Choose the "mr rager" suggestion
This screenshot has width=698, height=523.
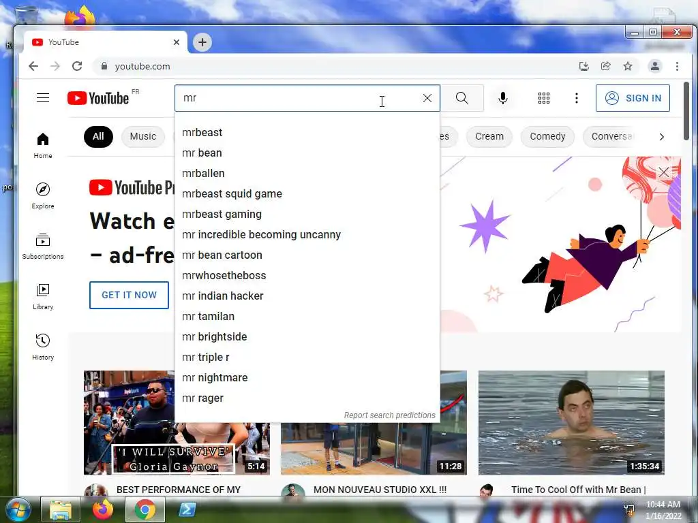[x=307, y=398]
